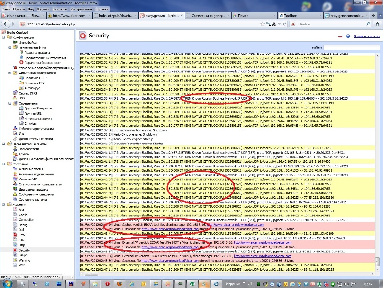This screenshot has width=383, height=288.
Task: Open the DNS configuration item
Action: pyautogui.click(x=22, y=98)
